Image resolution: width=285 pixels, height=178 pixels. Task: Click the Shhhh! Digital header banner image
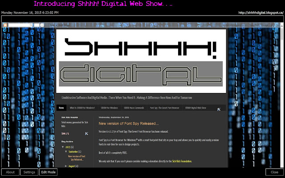coord(141,61)
